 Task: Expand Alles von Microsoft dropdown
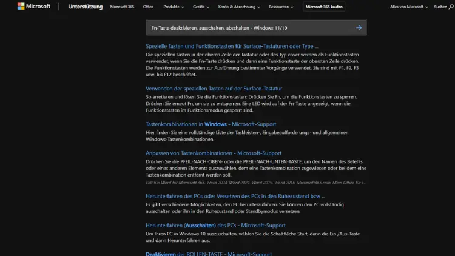(x=409, y=7)
